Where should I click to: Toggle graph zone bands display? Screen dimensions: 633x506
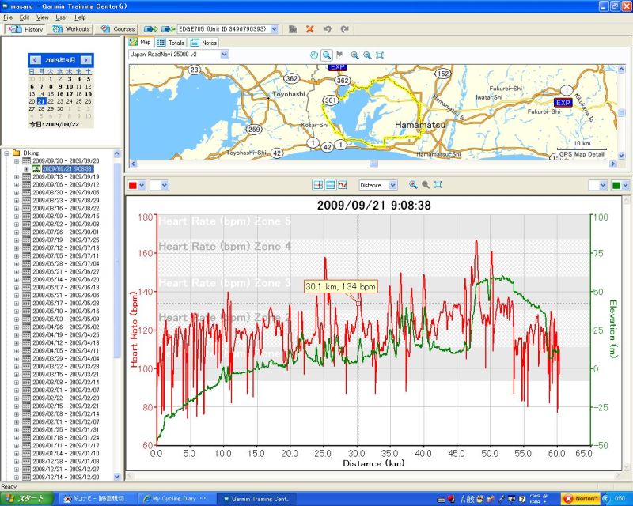330,185
